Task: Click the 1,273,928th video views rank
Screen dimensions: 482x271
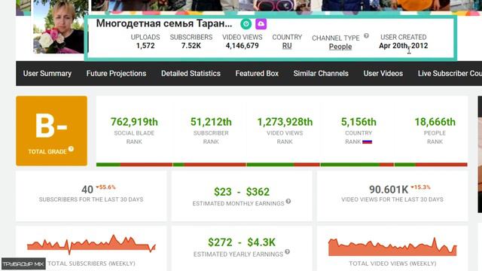Action: pyautogui.click(x=285, y=122)
